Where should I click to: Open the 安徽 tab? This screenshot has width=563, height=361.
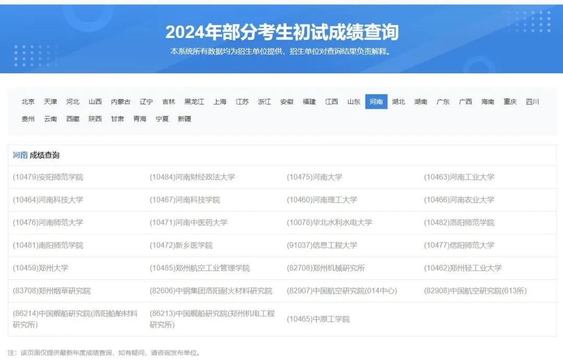(x=287, y=102)
